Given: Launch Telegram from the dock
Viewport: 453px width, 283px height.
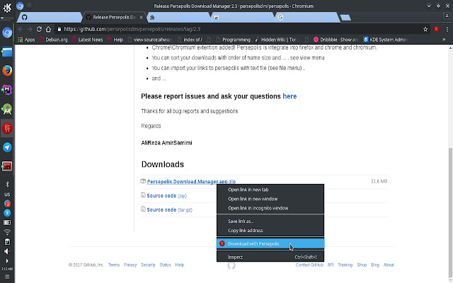Looking at the screenshot, I should 7,147.
